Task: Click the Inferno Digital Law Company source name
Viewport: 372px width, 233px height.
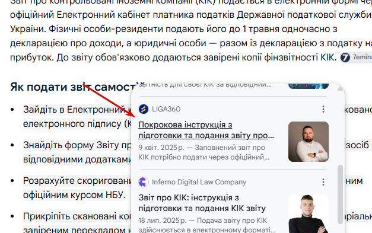Action: click(199, 182)
